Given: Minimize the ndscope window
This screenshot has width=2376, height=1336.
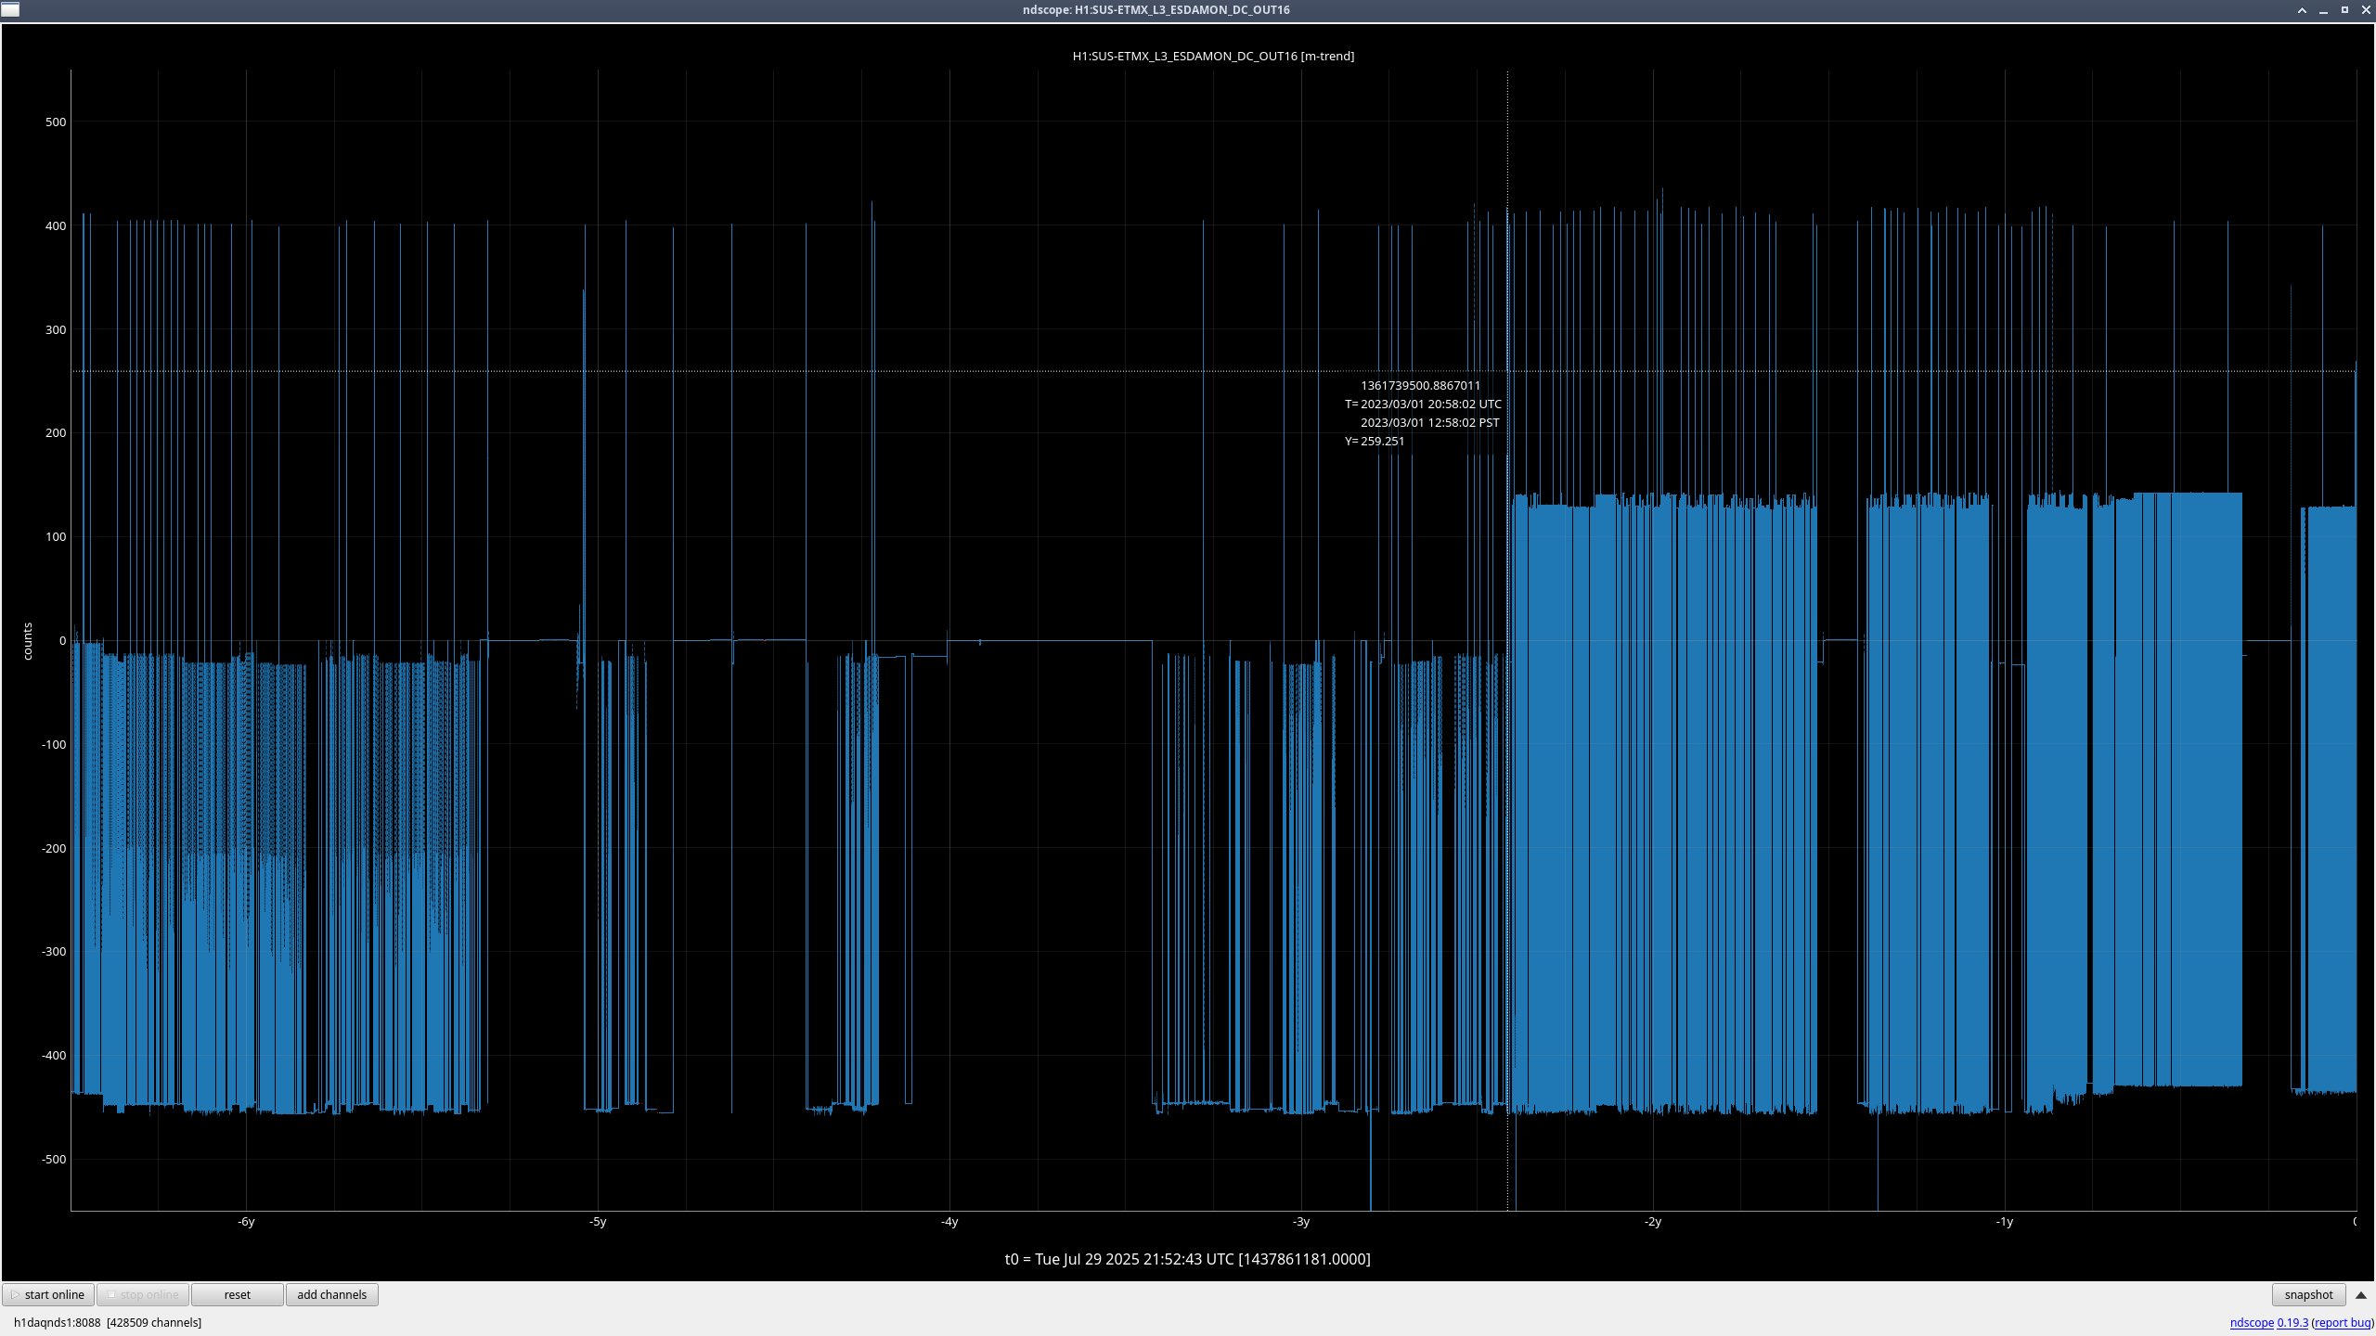Looking at the screenshot, I should pos(2323,10).
